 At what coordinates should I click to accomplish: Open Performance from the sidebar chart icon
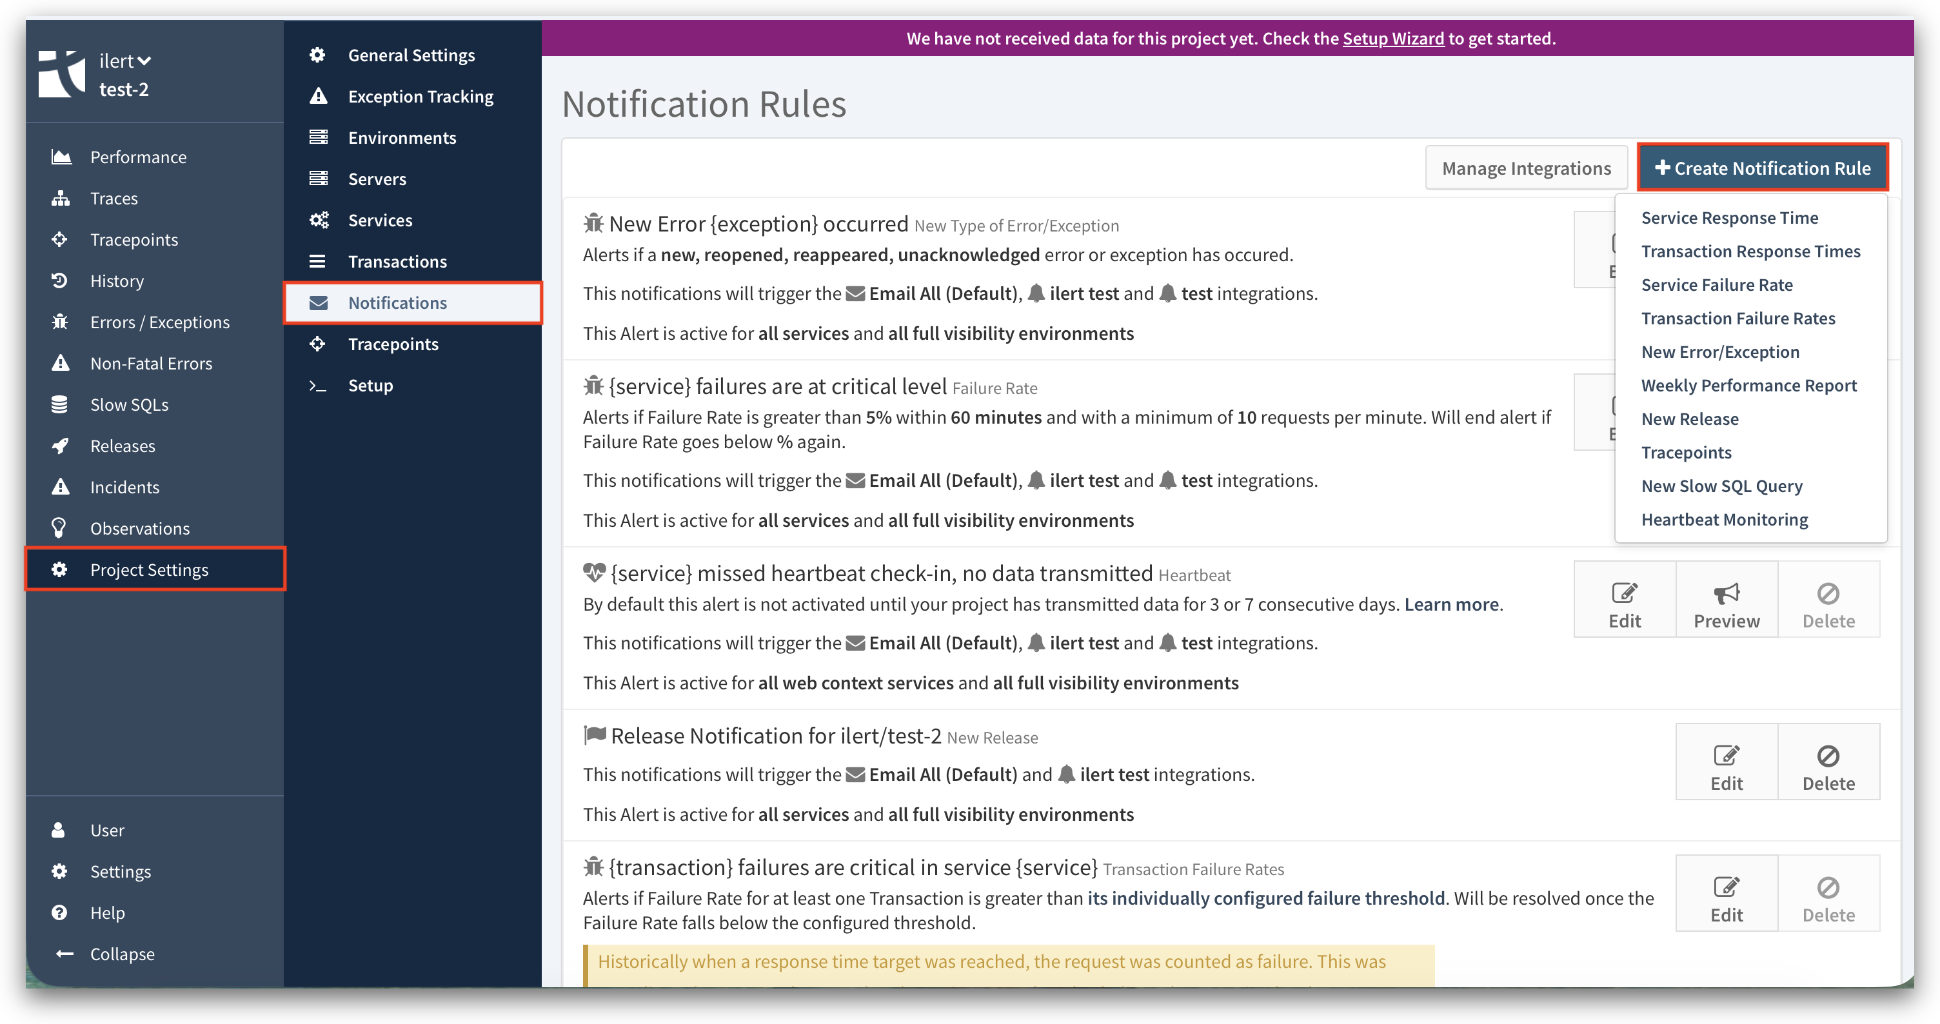tap(61, 157)
